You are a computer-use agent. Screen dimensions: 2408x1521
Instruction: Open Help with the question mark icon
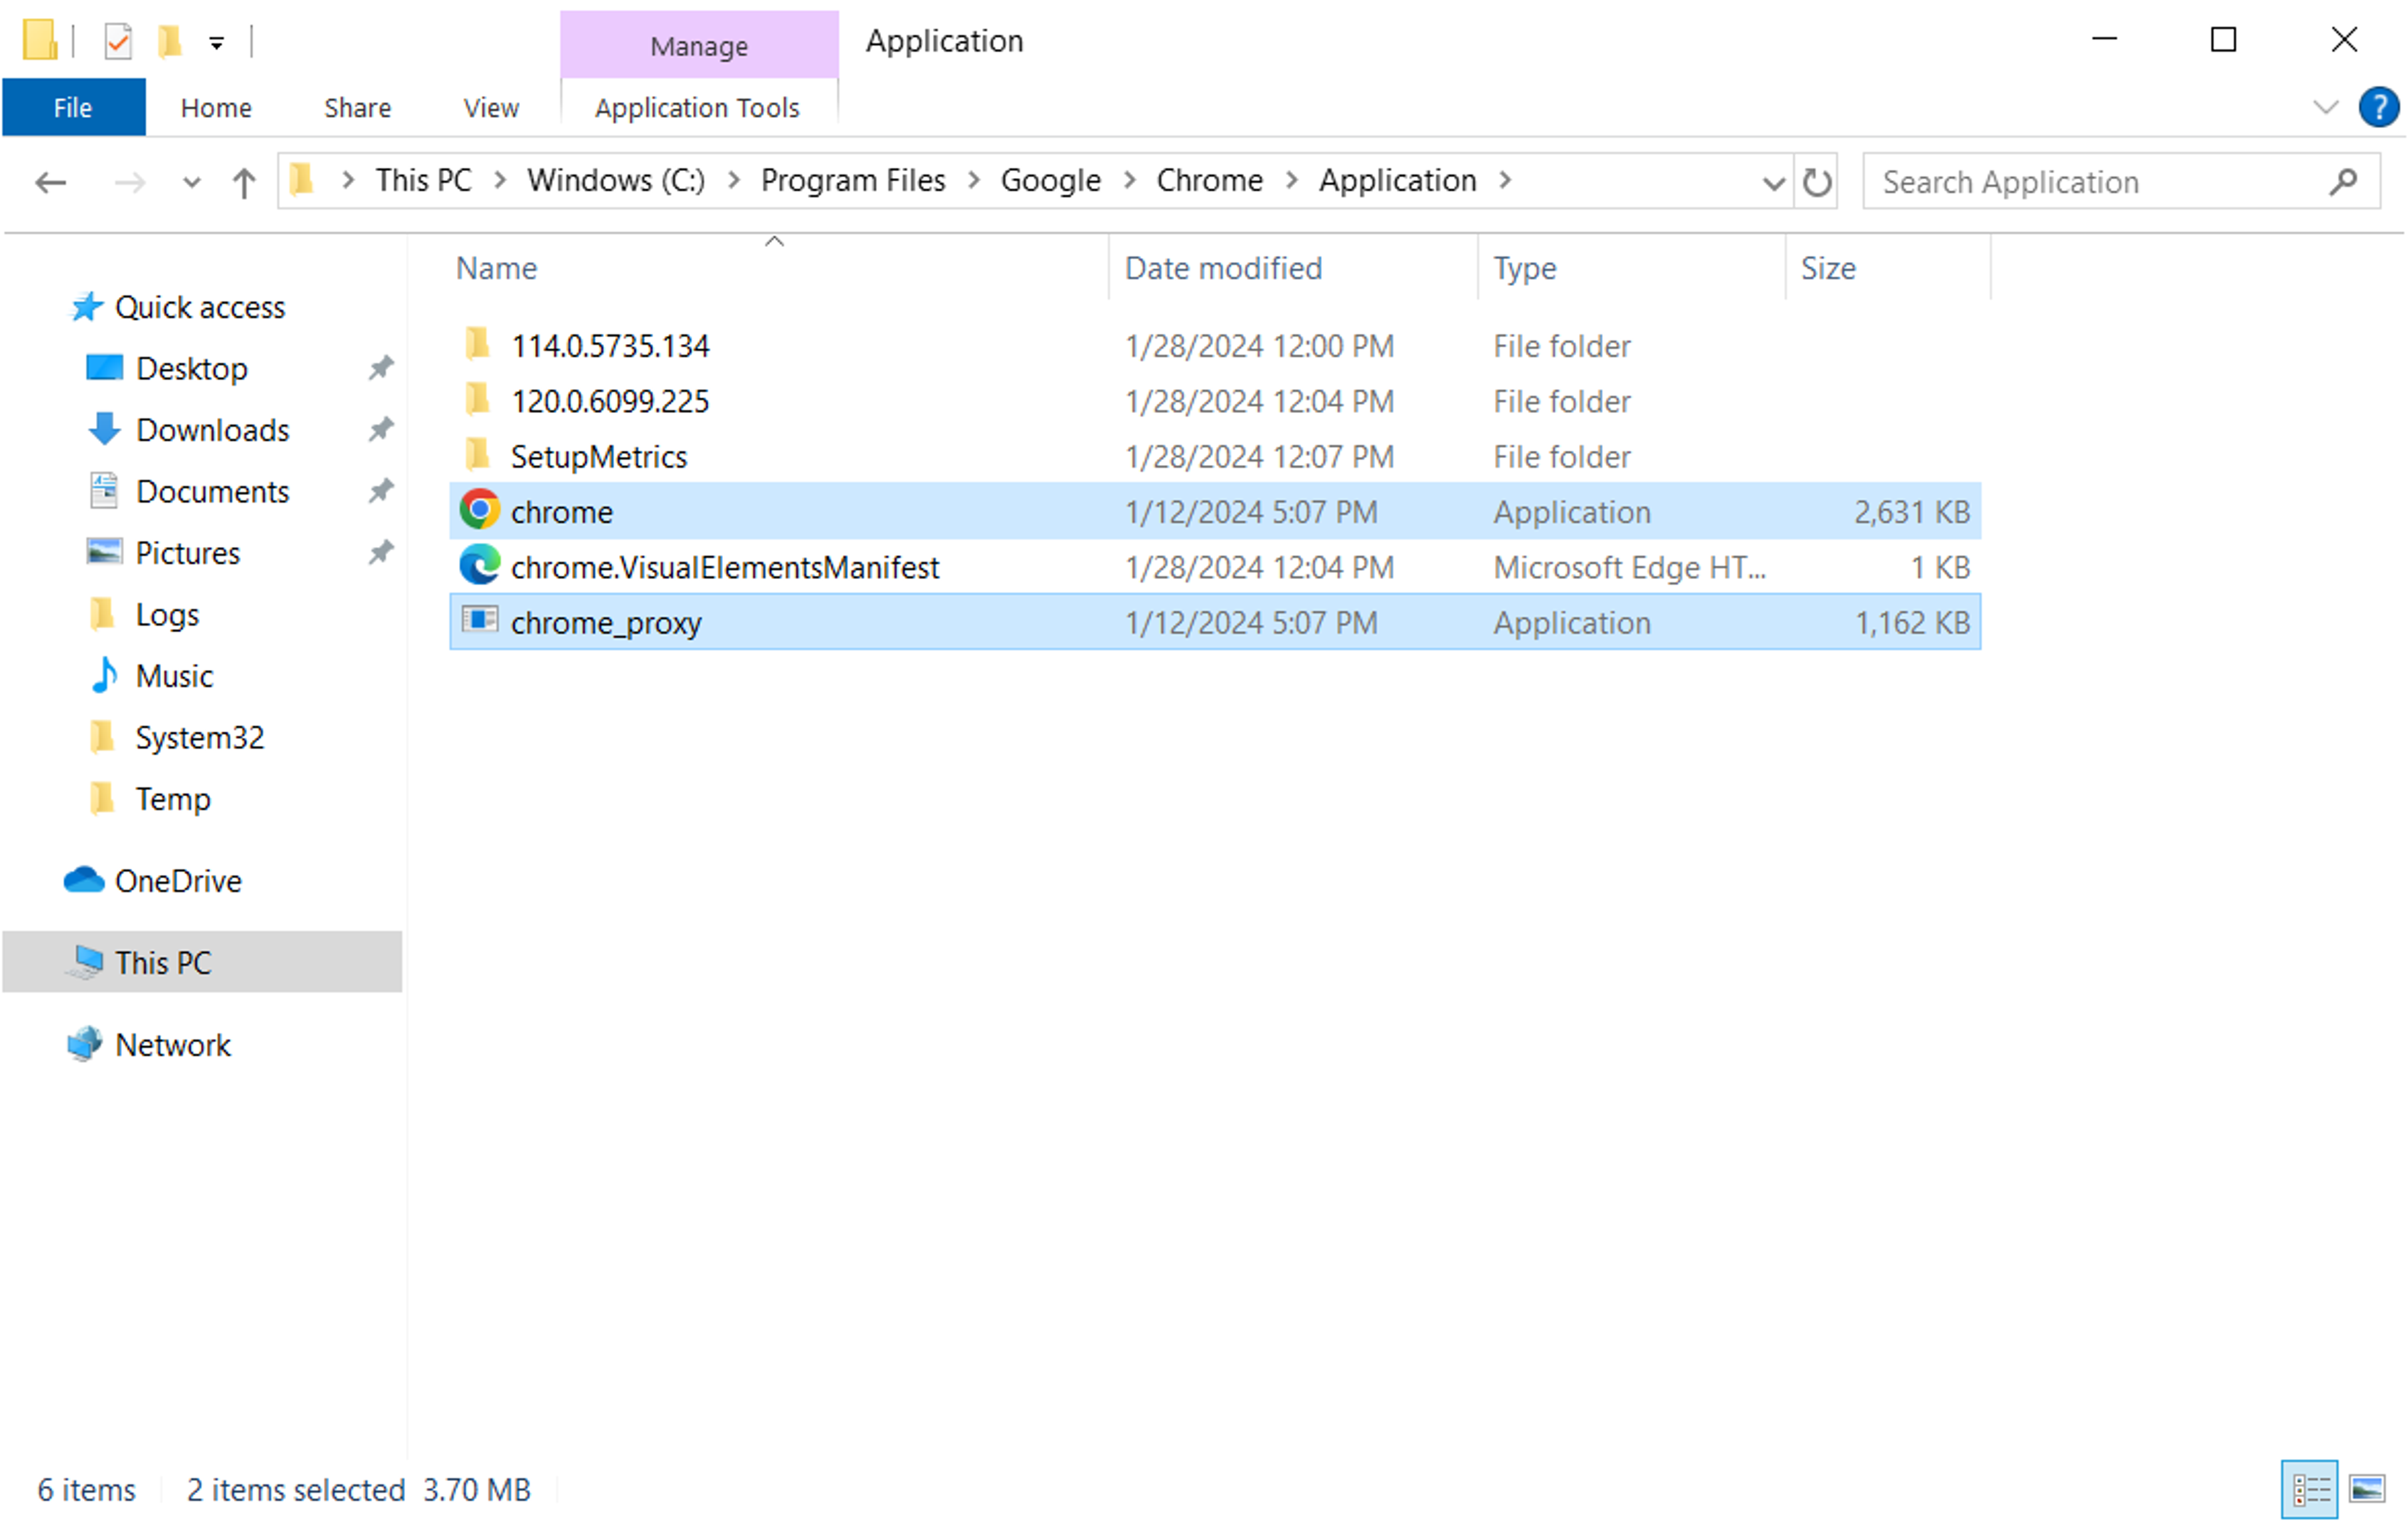coord(2378,107)
